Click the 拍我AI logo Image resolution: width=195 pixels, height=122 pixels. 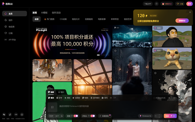tap(7, 4)
